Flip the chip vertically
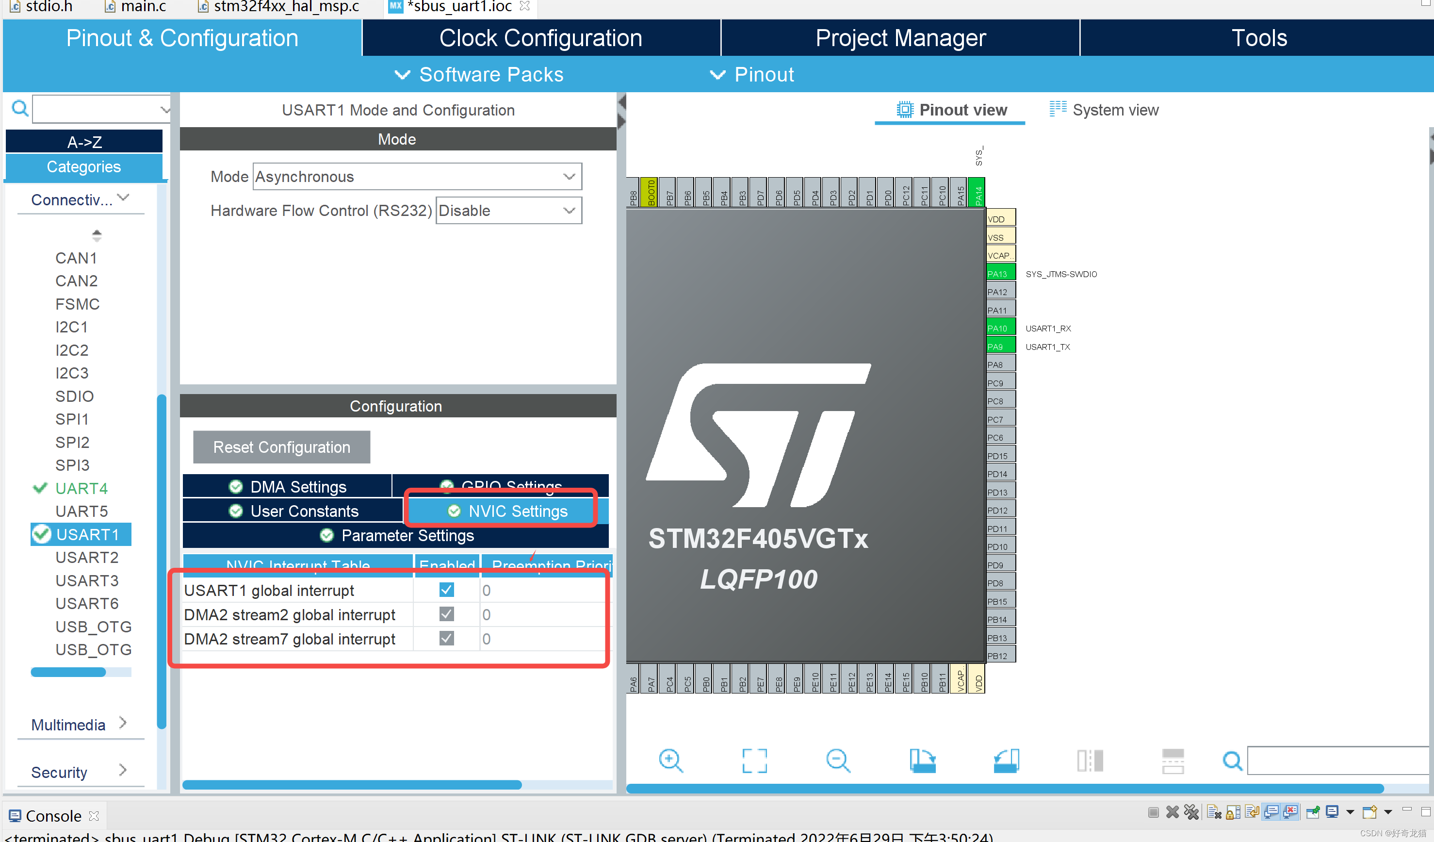This screenshot has width=1434, height=842. (1173, 760)
